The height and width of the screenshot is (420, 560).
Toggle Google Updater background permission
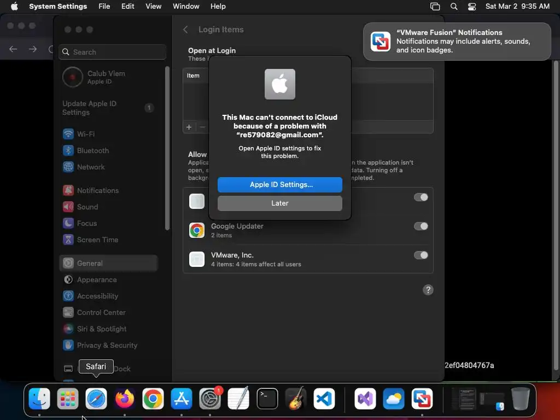click(421, 226)
